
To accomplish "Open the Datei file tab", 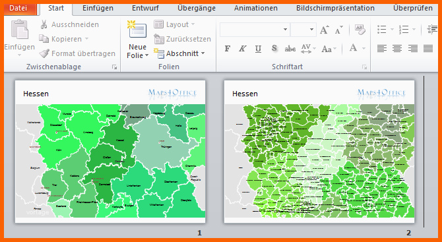I will [x=18, y=9].
